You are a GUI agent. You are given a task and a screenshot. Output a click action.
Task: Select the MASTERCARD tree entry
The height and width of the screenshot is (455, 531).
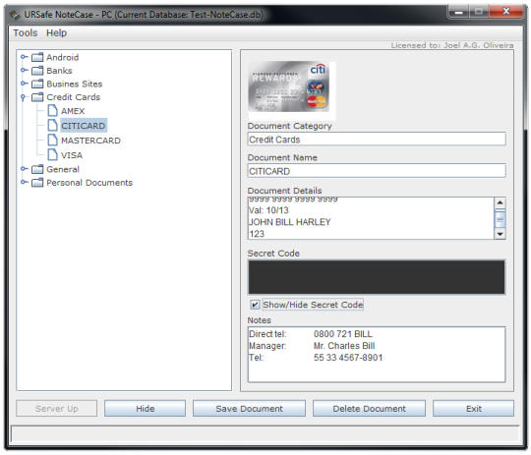click(x=90, y=141)
